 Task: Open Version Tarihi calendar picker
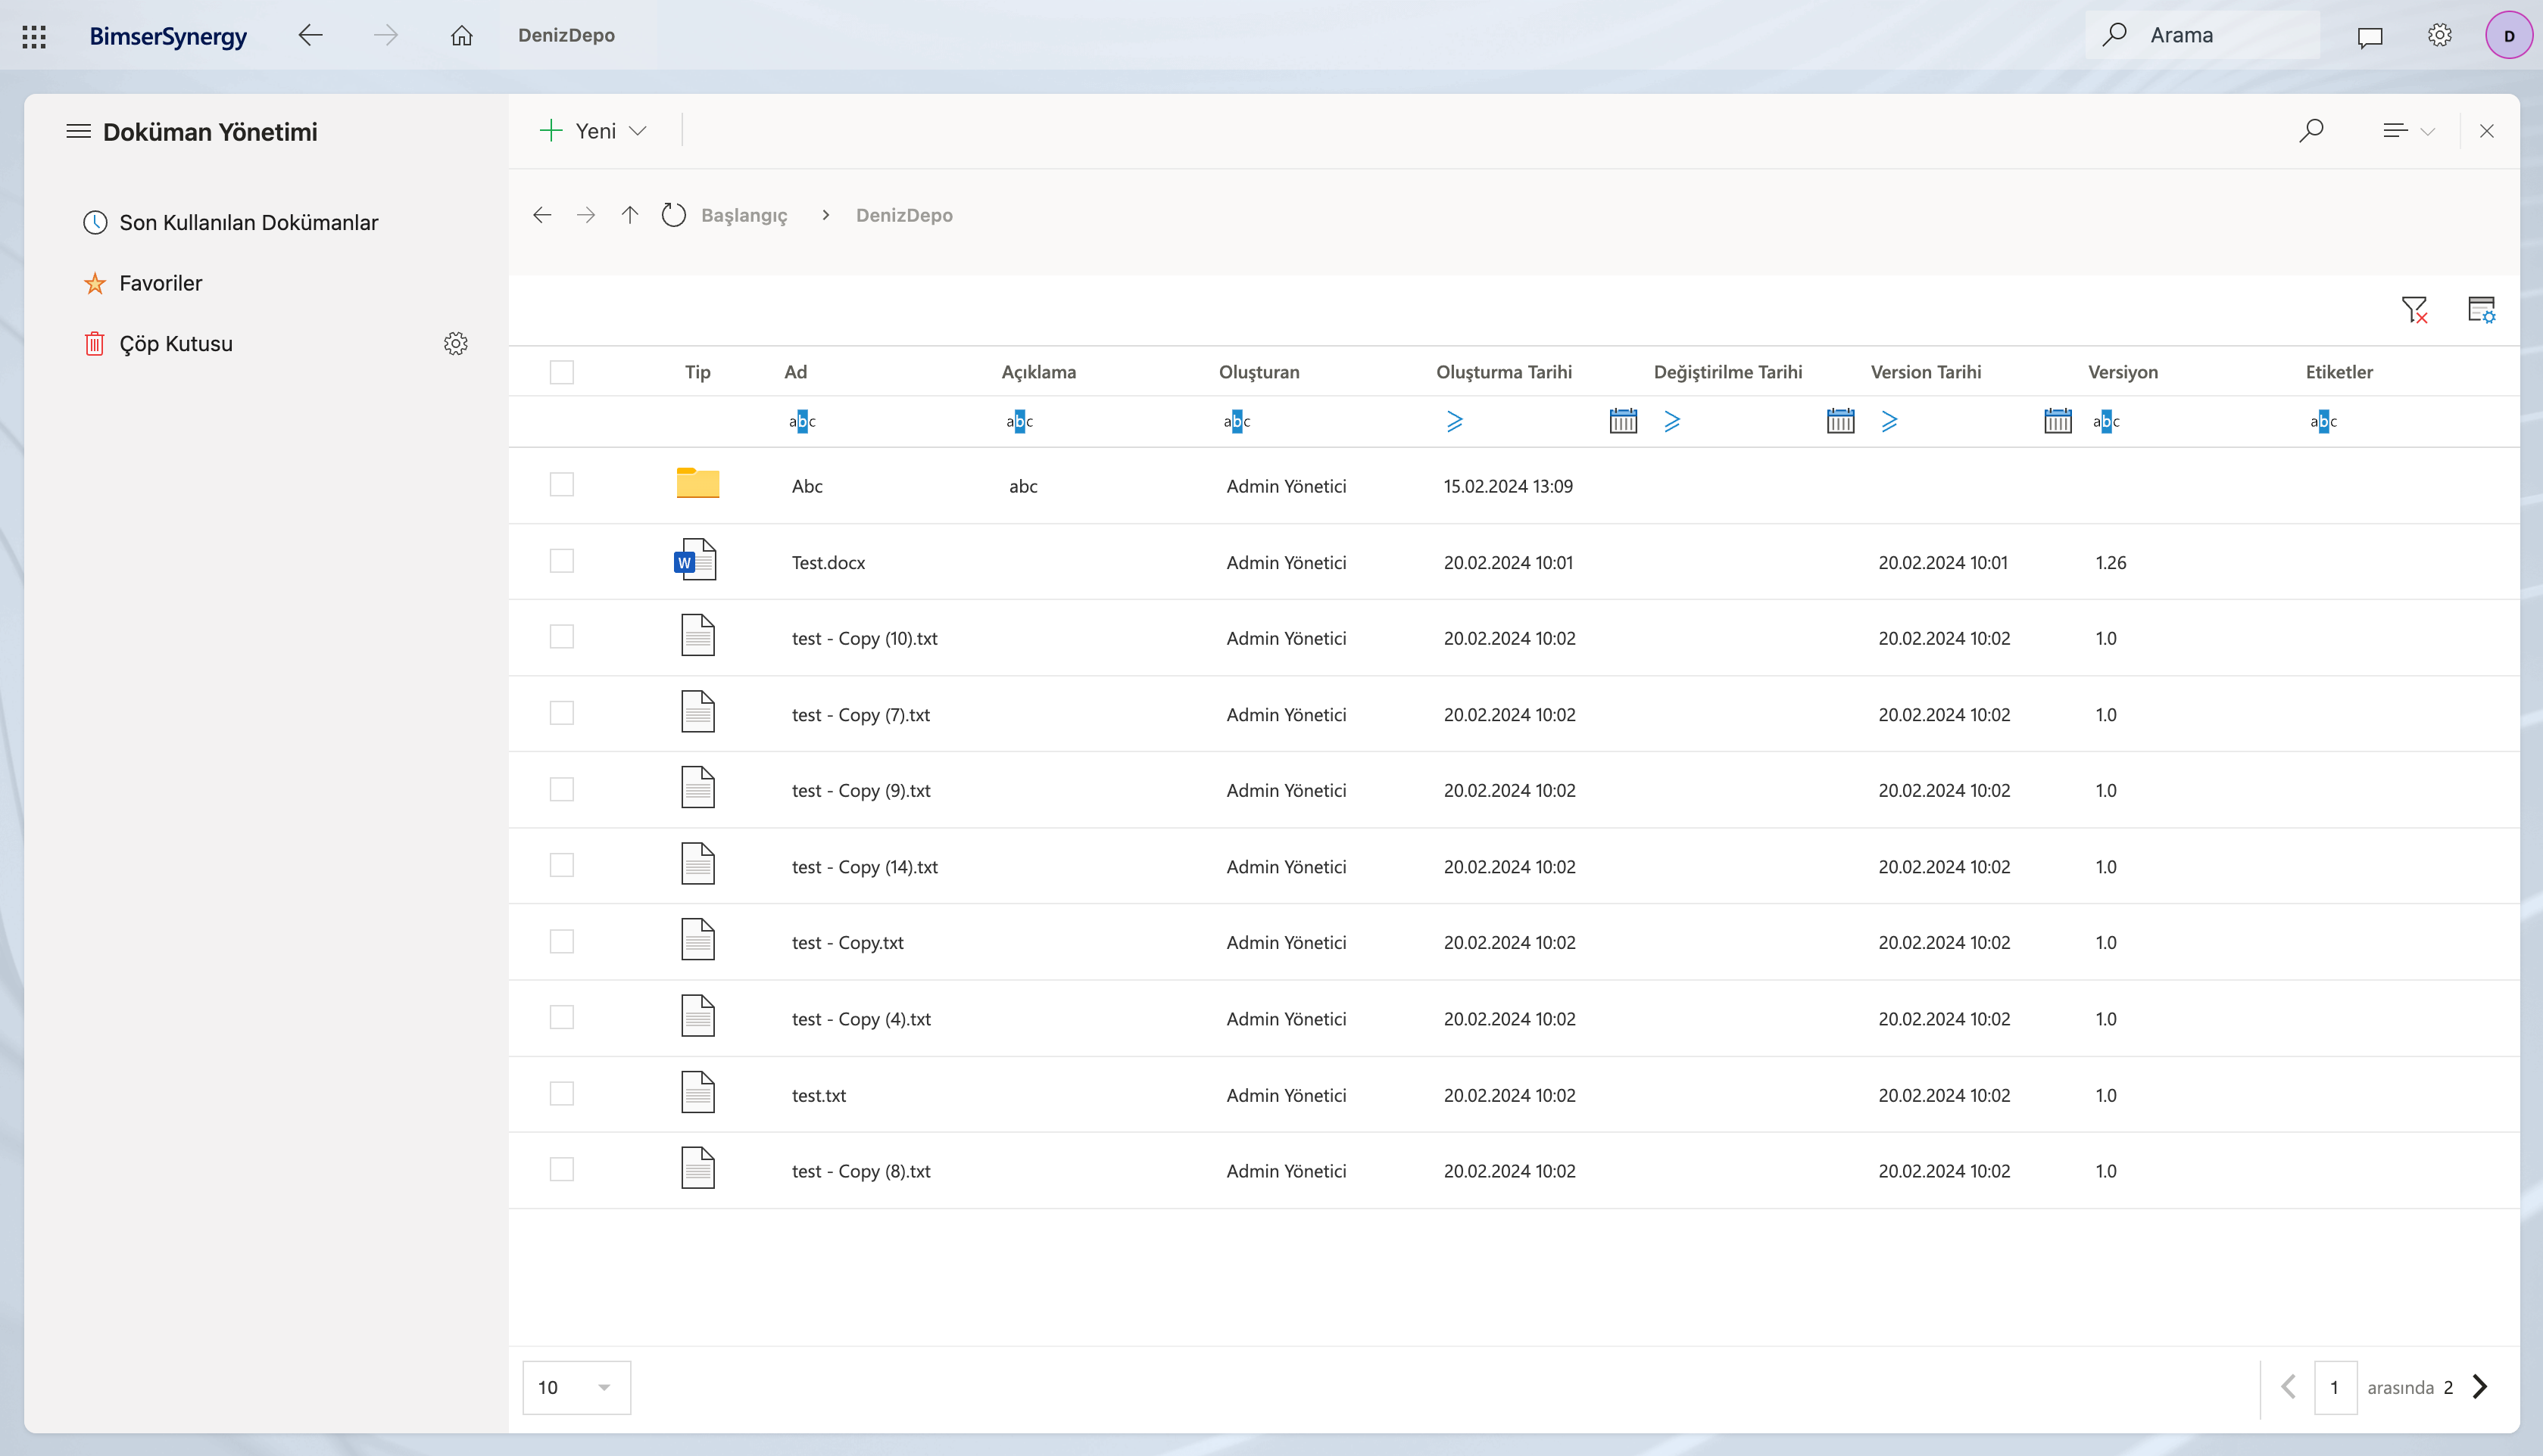coord(2058,421)
